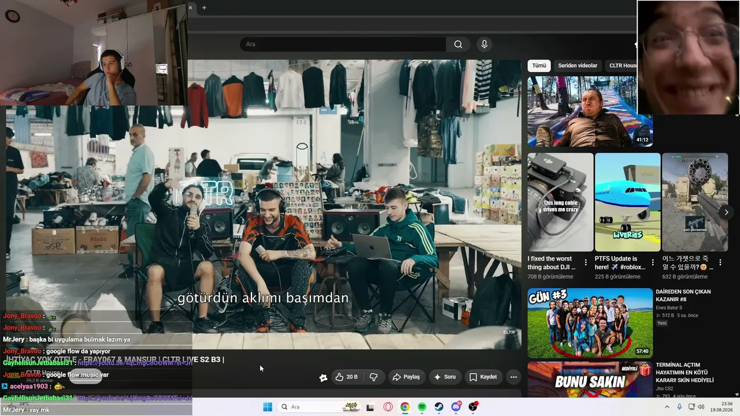Click the 'vay mk' chat message
Viewport: 740px width, 416px height.
coord(39,410)
